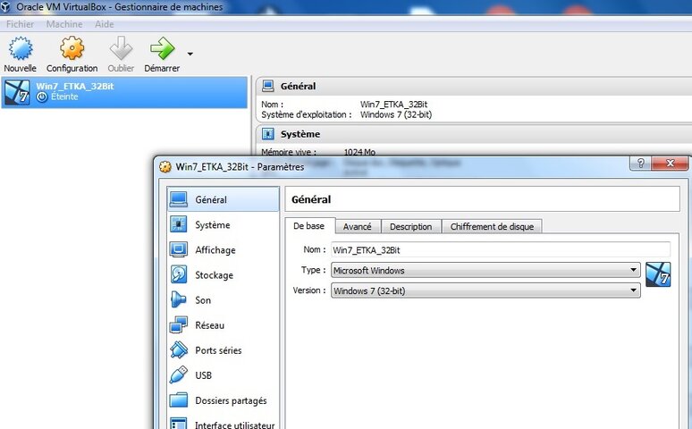Click the Windows 7 OS logo beside Type

pyautogui.click(x=658, y=274)
